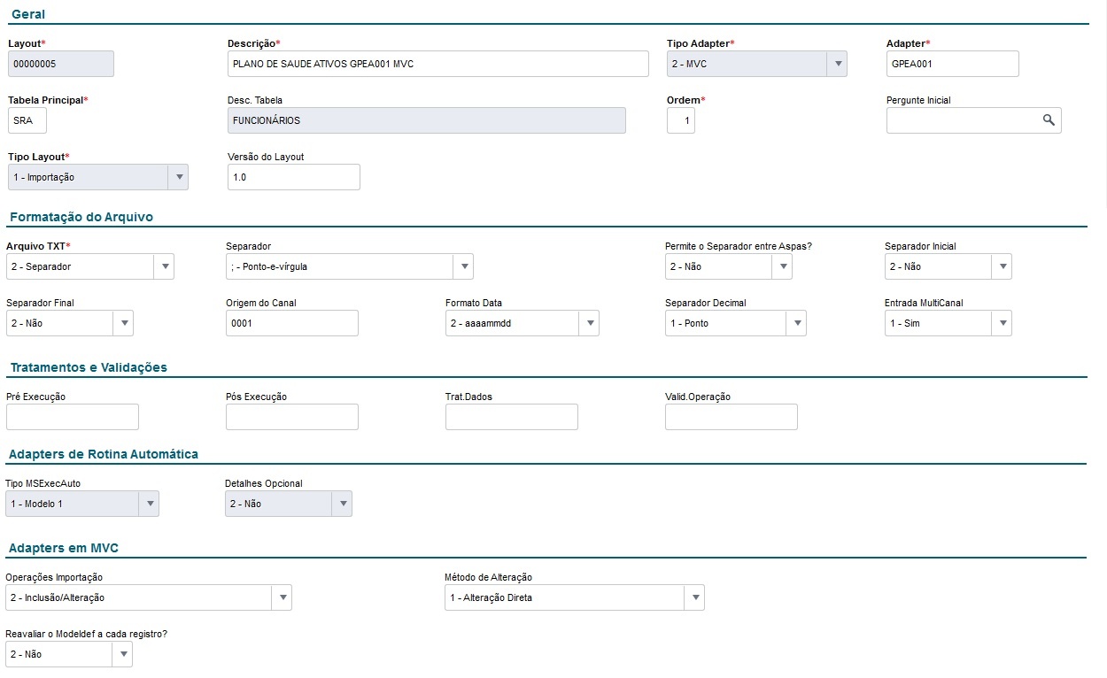
Task: Open the Método de Alteração dropdown
Action: tap(693, 597)
